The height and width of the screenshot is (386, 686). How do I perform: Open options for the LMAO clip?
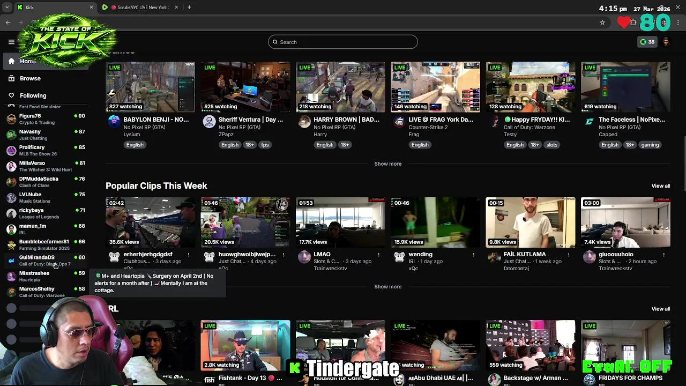tap(378, 255)
